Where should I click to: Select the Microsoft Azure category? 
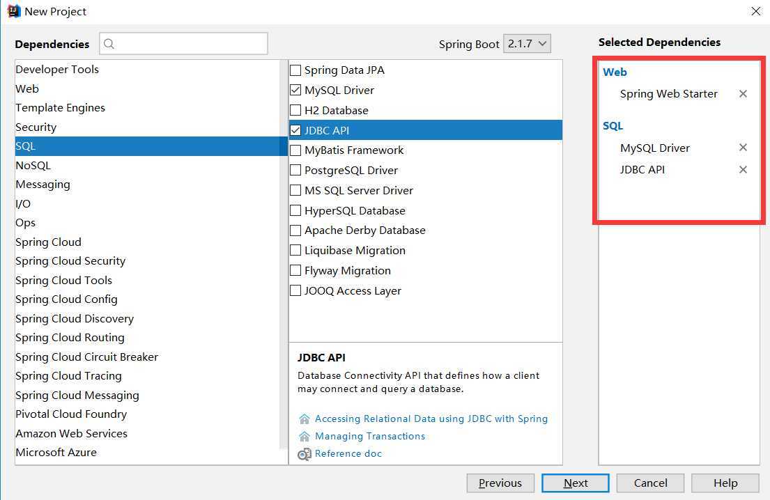[147, 453]
